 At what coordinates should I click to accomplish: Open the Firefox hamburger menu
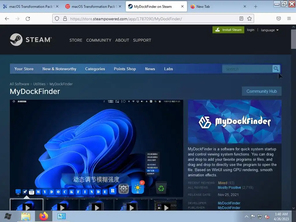[x=289, y=18]
